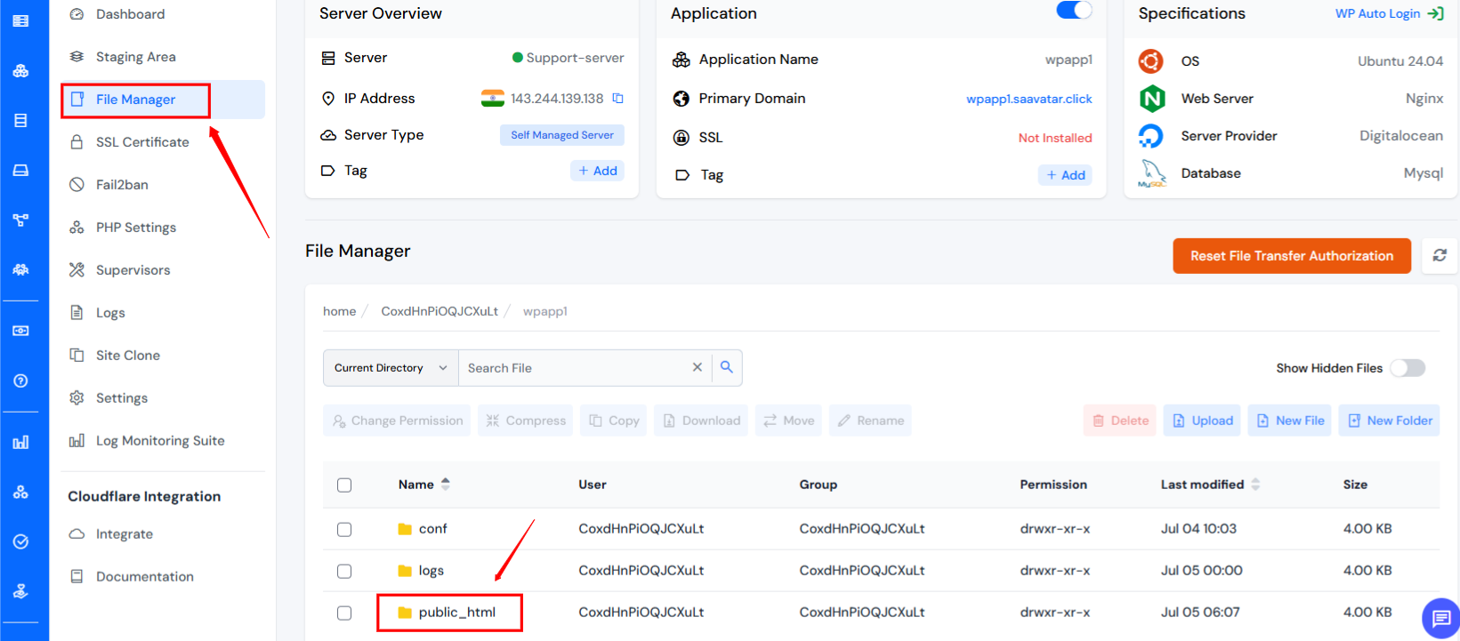The image size is (1460, 641).
Task: Add an application tag
Action: pyautogui.click(x=1065, y=175)
